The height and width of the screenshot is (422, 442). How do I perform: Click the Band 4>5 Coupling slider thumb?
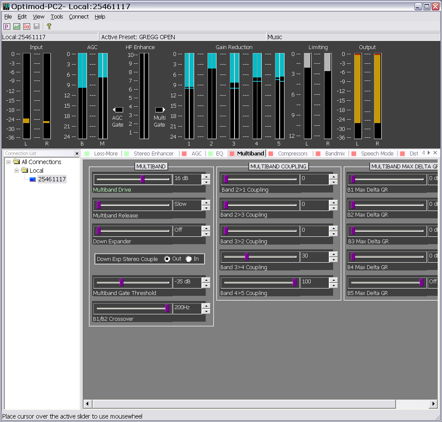(x=294, y=282)
